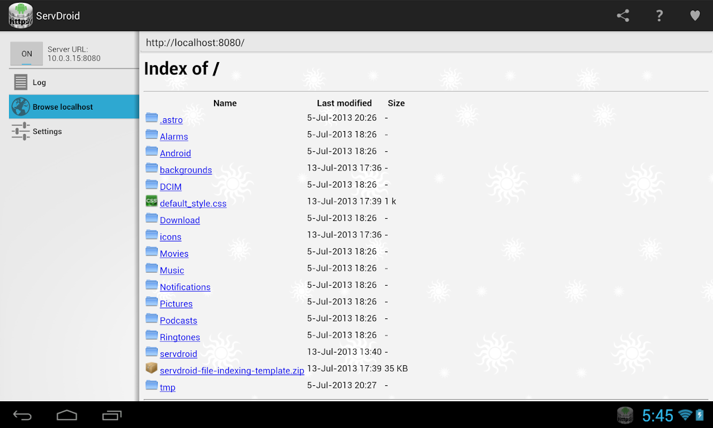Click the zip package archive icon

pos(152,368)
